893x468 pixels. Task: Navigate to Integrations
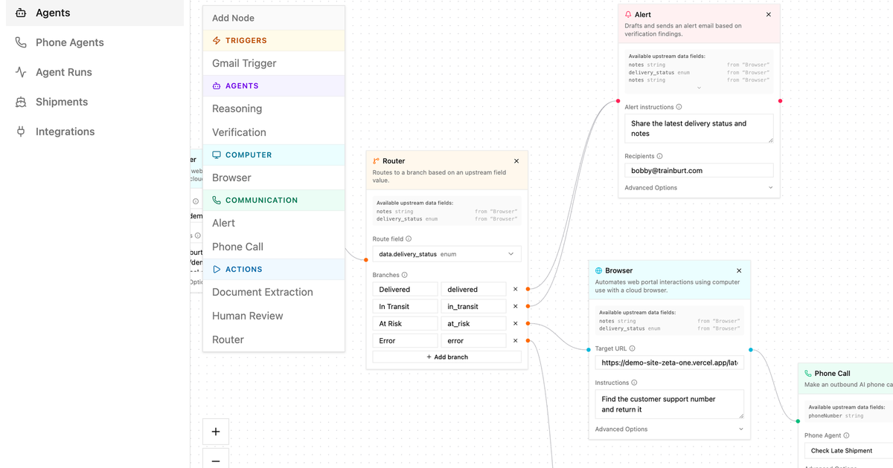[x=95, y=131]
